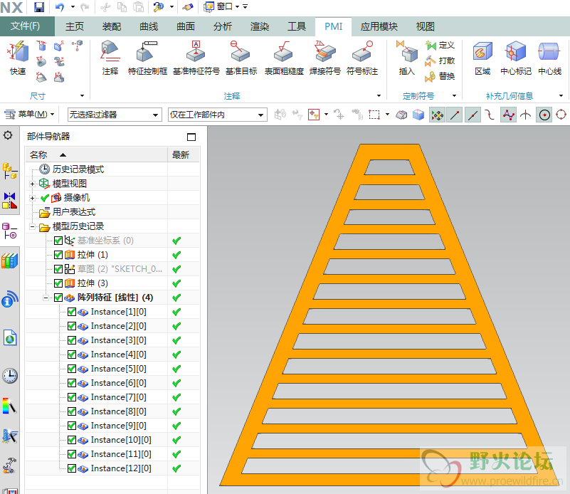The width and height of the screenshot is (570, 494).
Task: Uncheck the 拉伸 (3) feature checkbox
Action: click(x=58, y=283)
